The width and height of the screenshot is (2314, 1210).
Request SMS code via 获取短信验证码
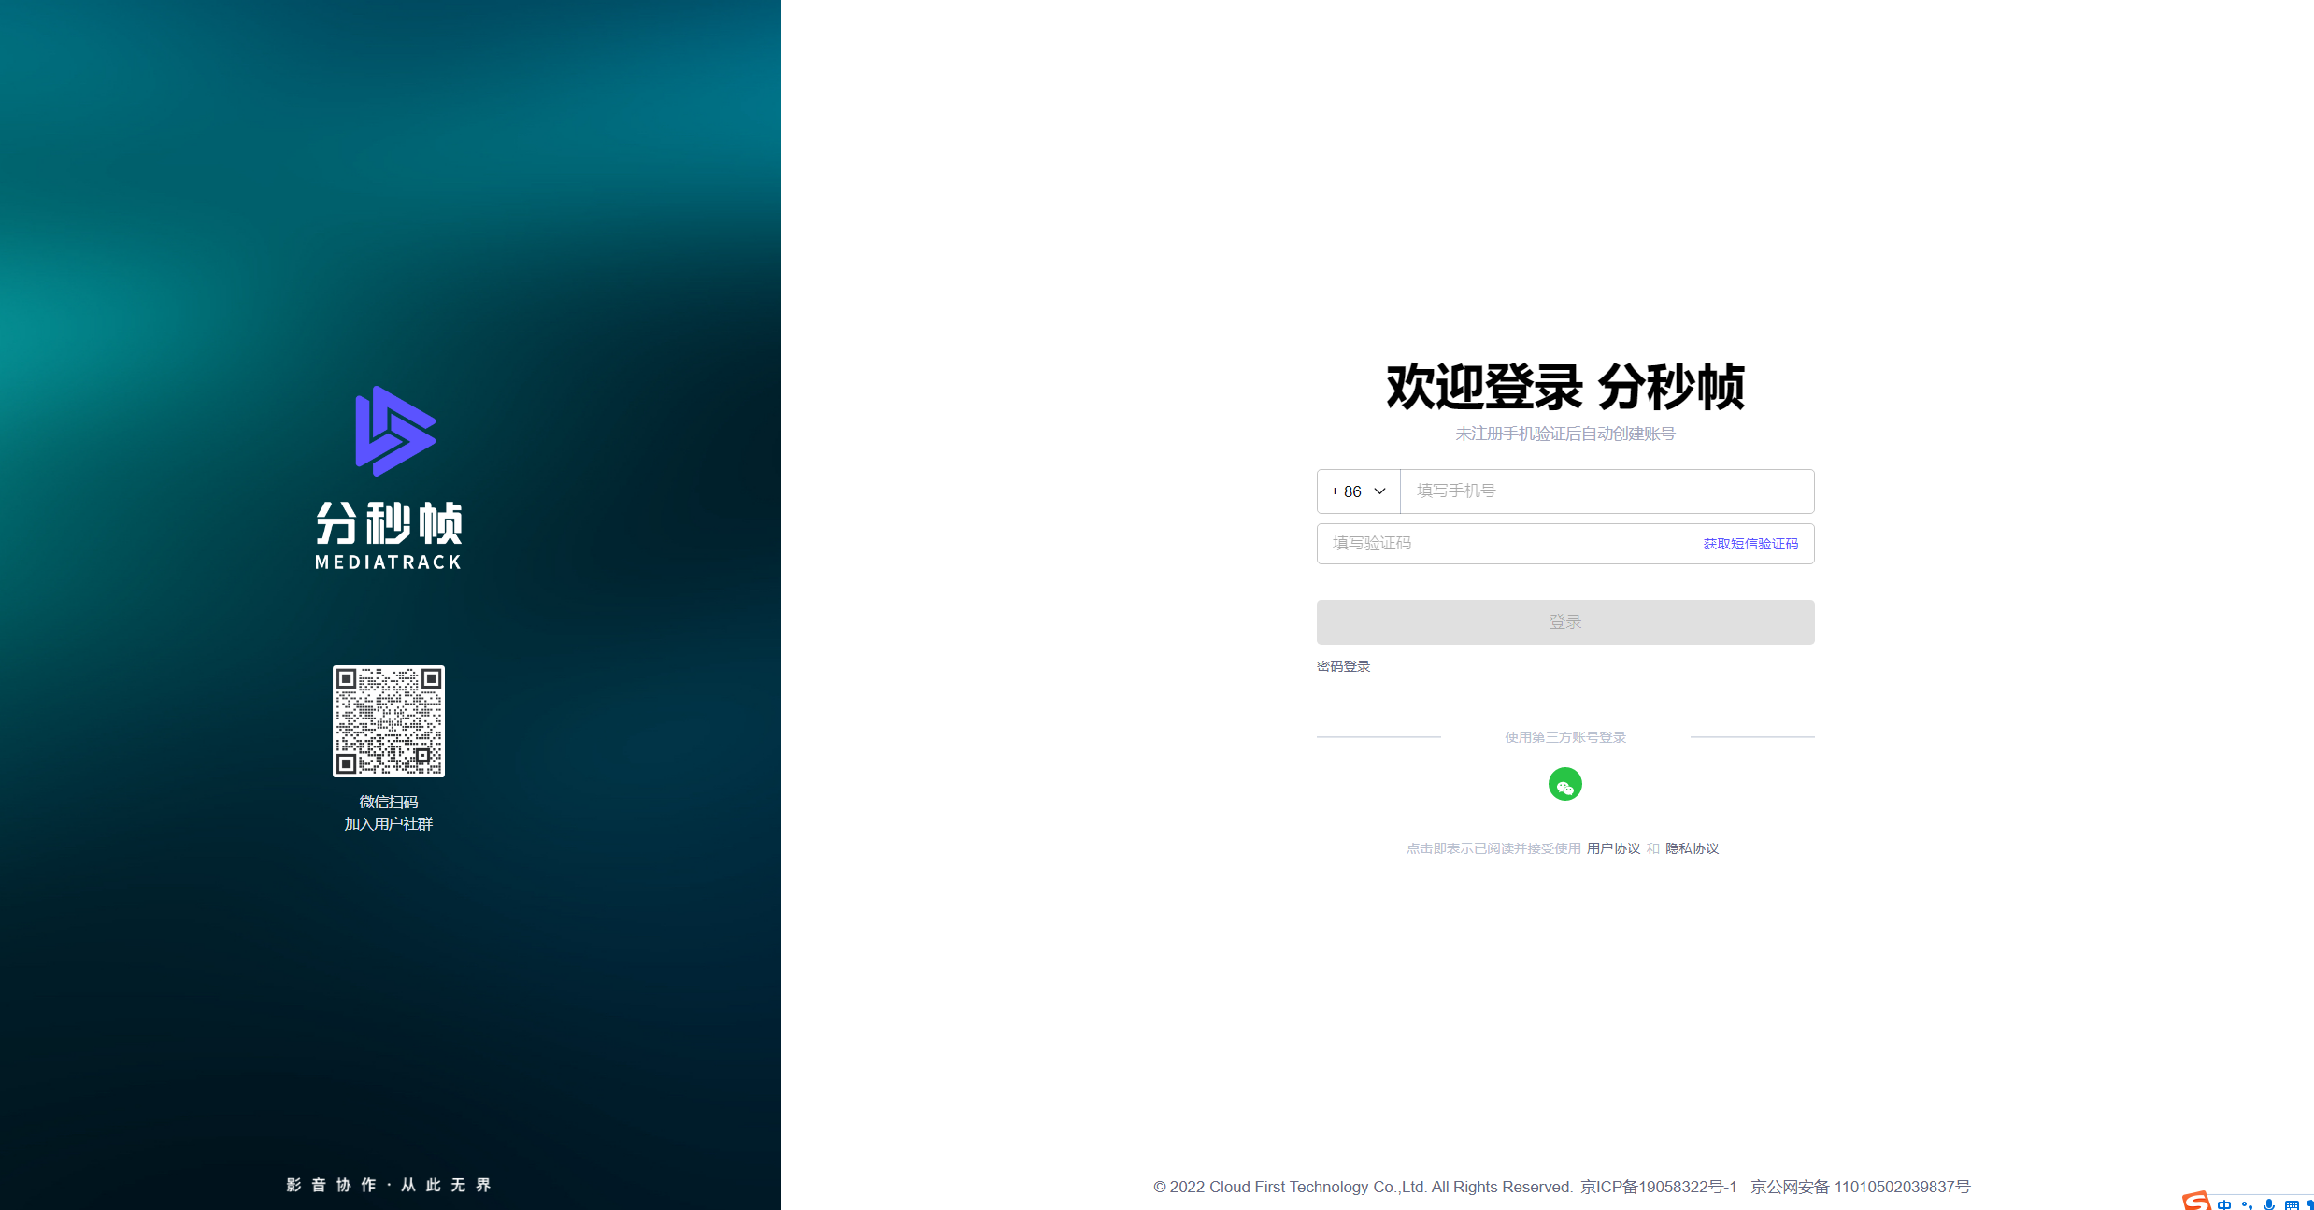1750,544
